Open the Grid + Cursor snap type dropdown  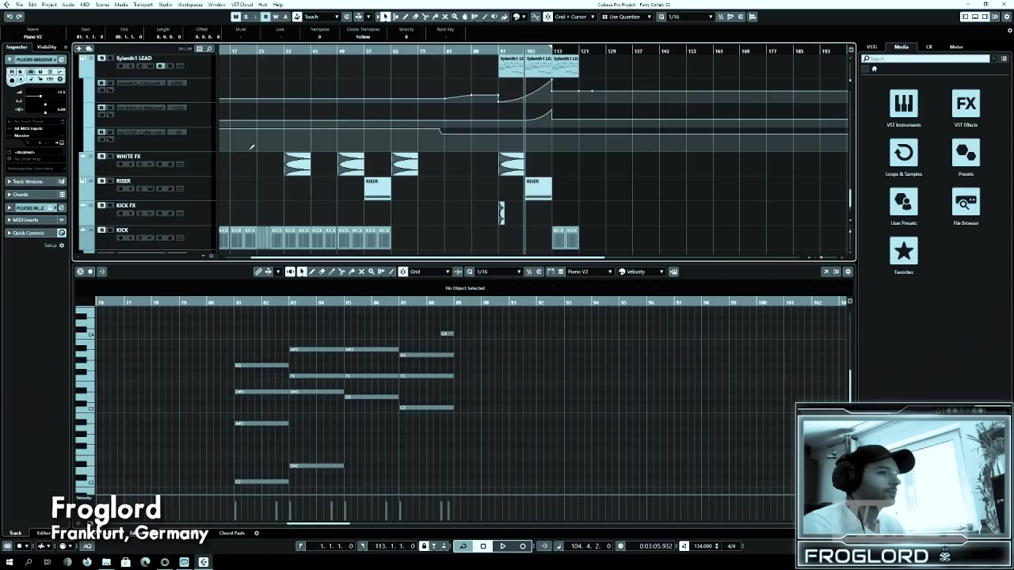coord(574,17)
